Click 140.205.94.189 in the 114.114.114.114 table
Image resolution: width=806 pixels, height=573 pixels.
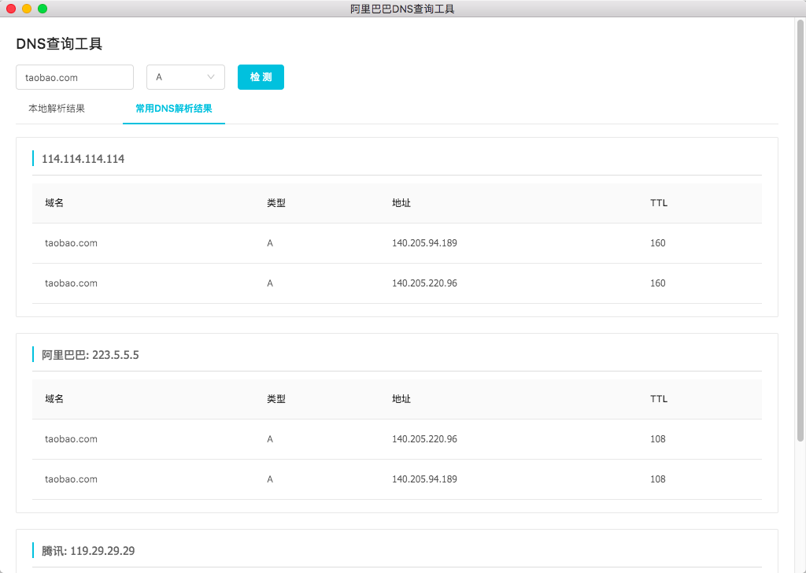point(424,243)
